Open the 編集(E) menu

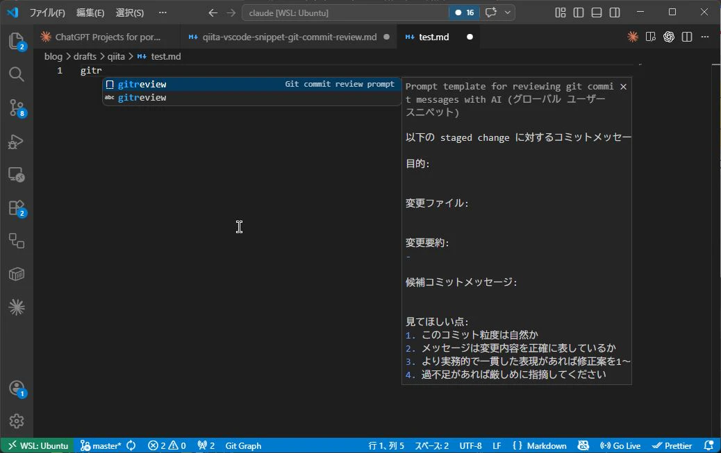(x=90, y=13)
